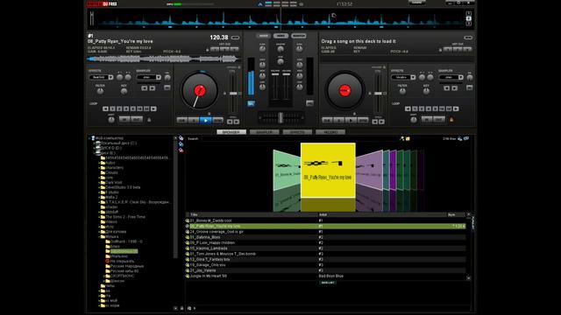Screen dimensions: 561x315
Task: Expand the DevelStudio 3.0 beta folder
Action: coord(99,187)
